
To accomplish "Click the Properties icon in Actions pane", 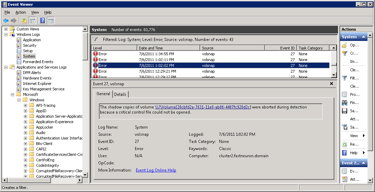I will (x=345, y=94).
